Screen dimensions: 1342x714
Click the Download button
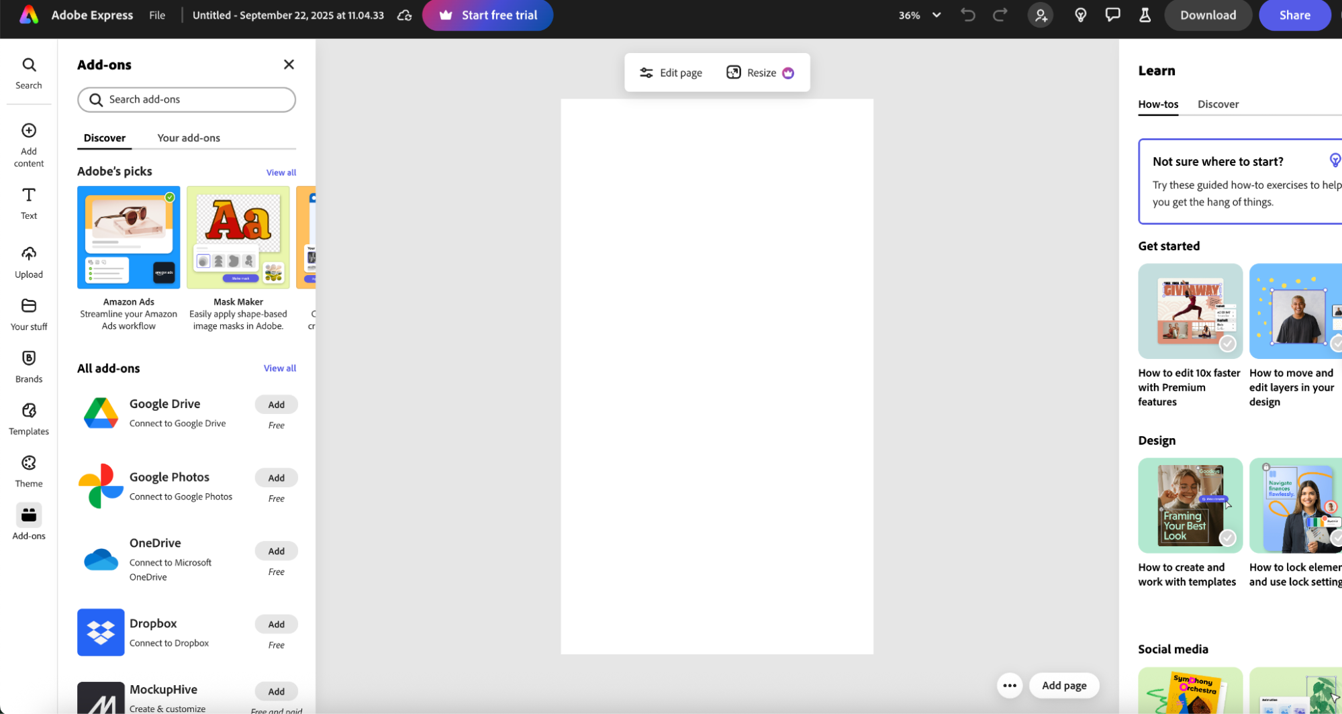(x=1208, y=15)
